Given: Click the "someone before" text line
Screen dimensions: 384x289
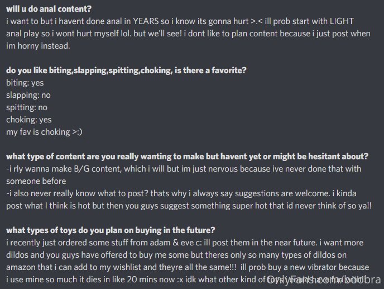Looking at the screenshot, I should pyautogui.click(x=36, y=181).
